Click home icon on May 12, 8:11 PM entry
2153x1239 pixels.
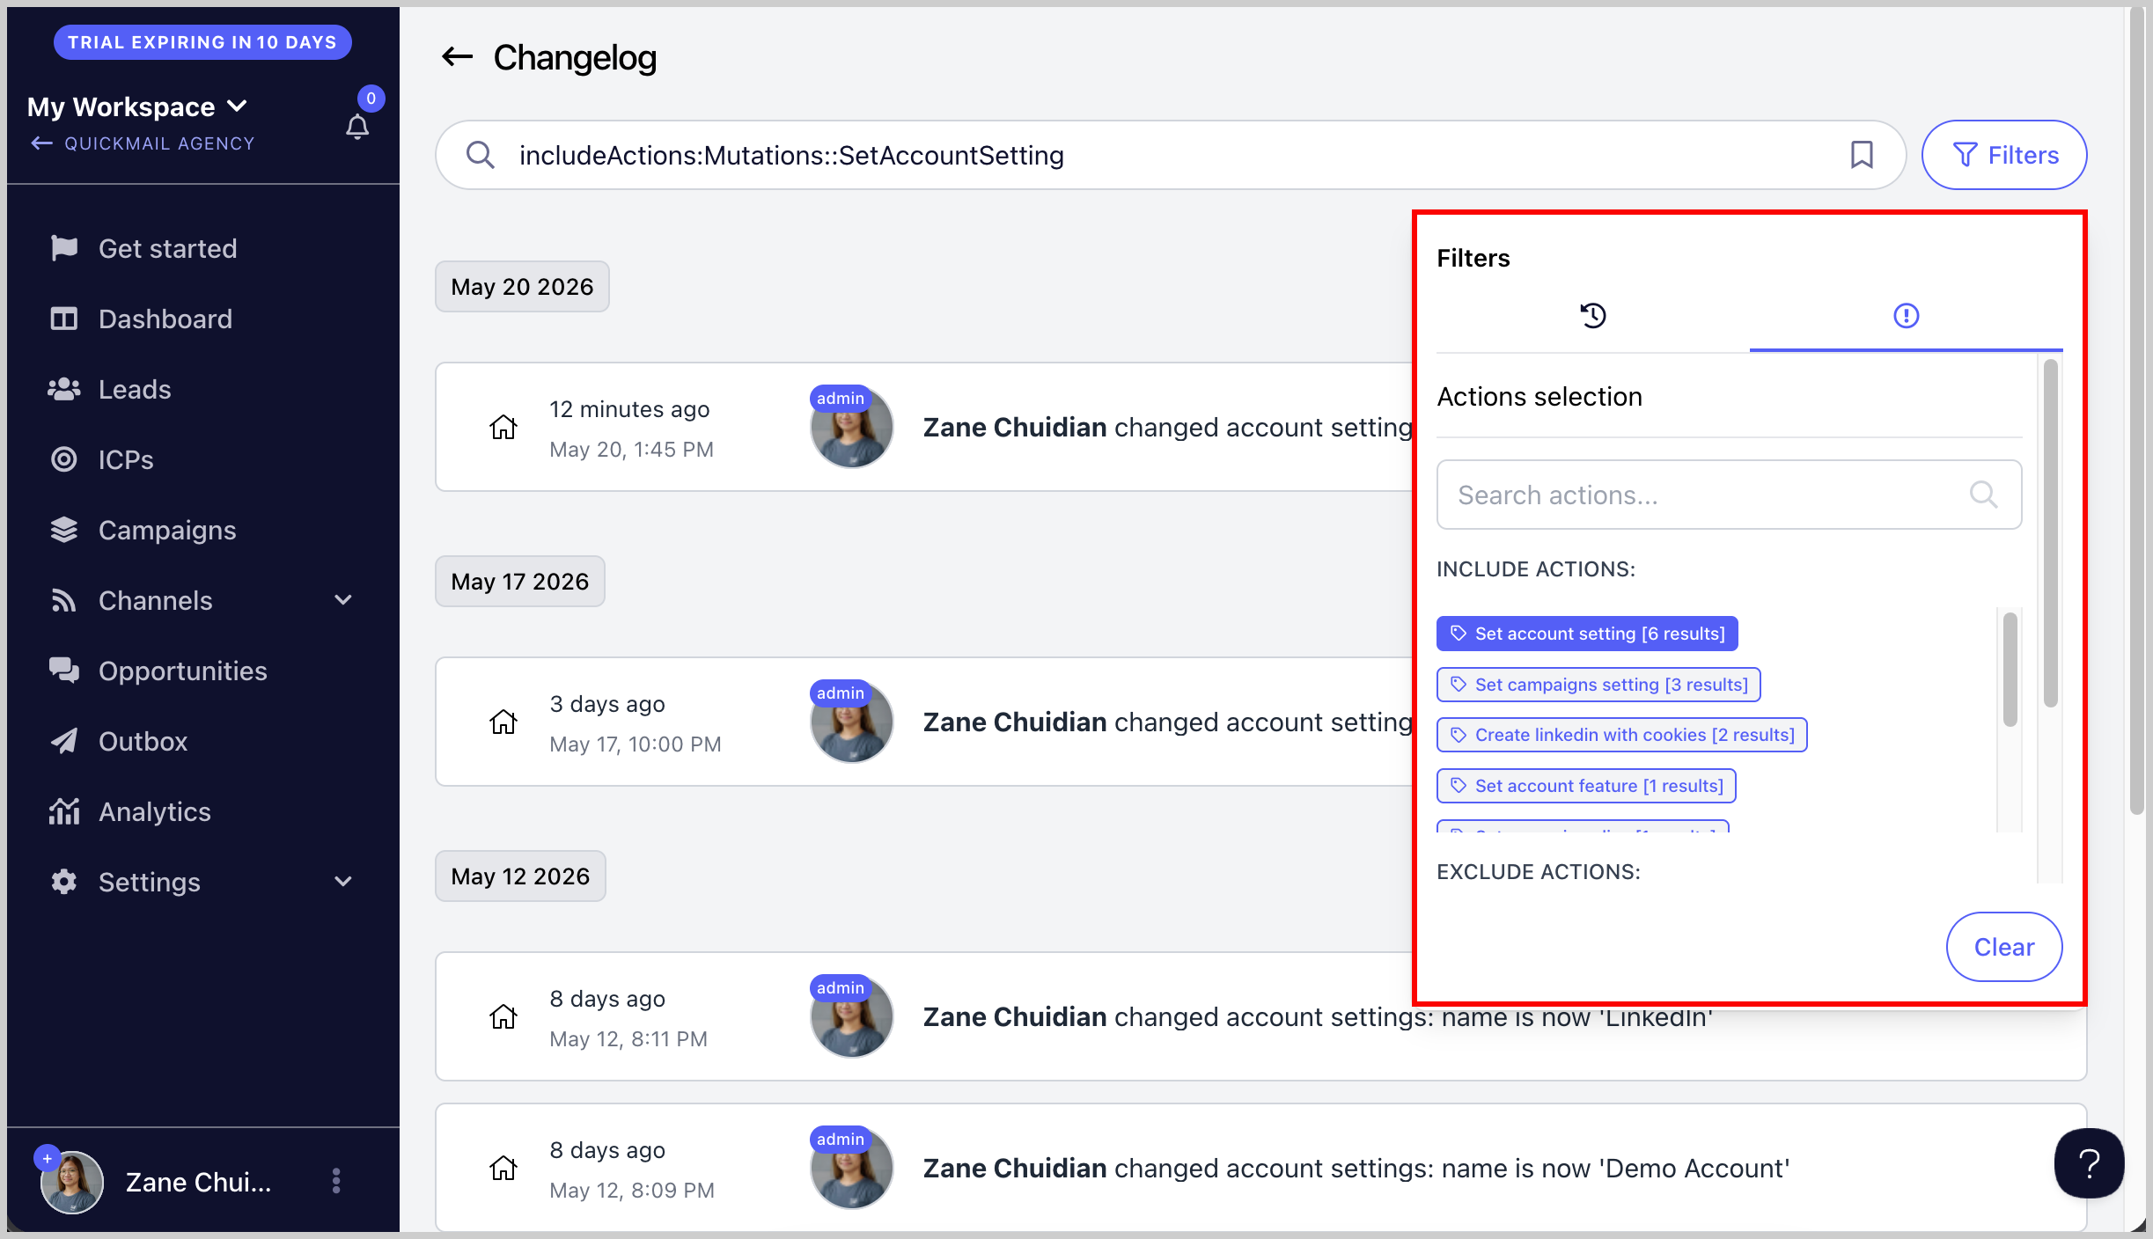coord(503,1017)
